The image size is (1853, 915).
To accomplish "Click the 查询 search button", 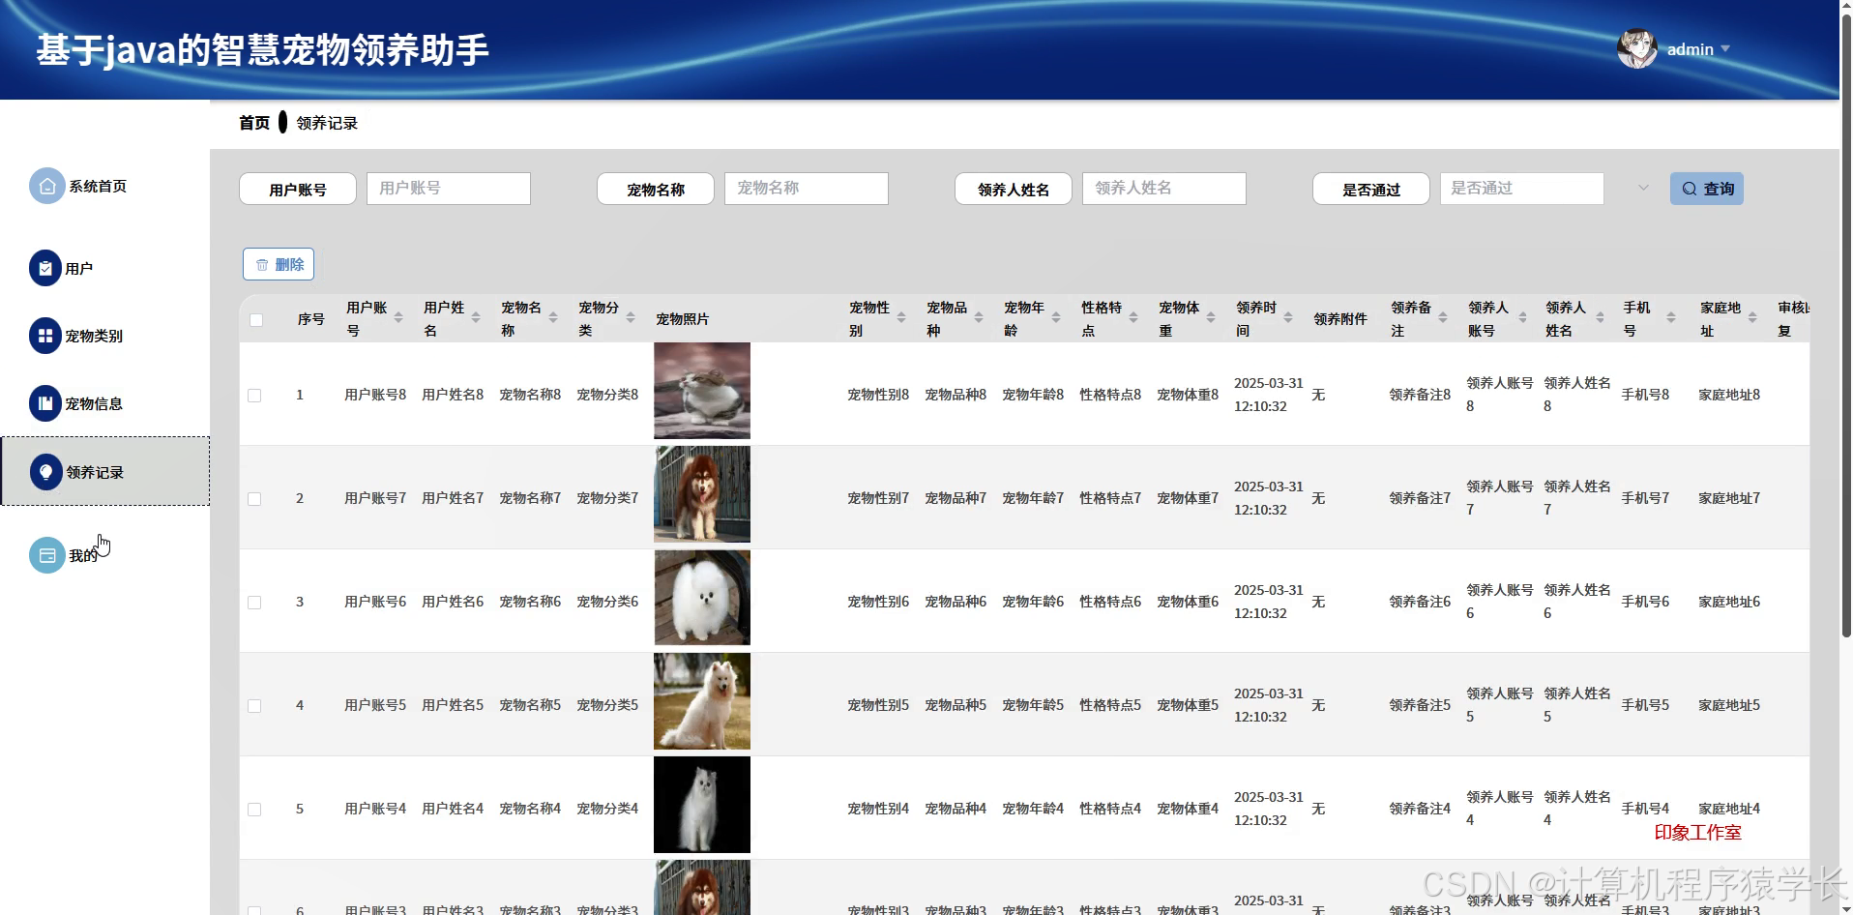I will [x=1707, y=189].
